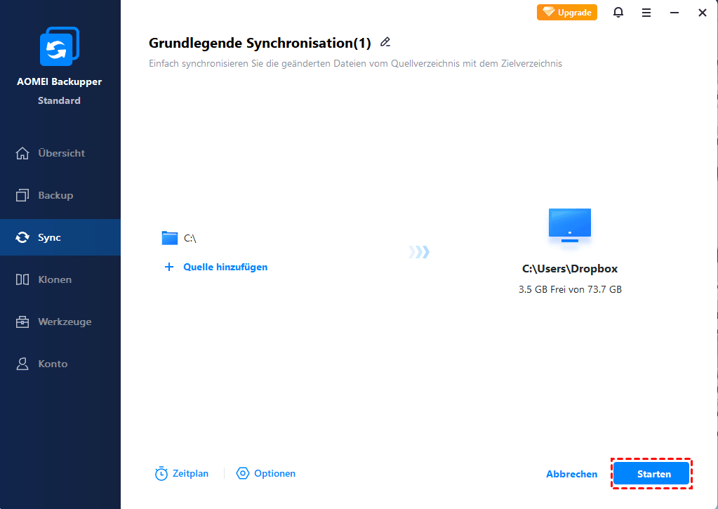Image resolution: width=718 pixels, height=509 pixels.
Task: Select destination path C:\Users\Dropbox
Action: click(x=570, y=269)
